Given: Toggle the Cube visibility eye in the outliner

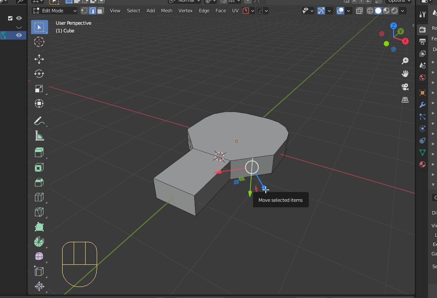Looking at the screenshot, I should [x=18, y=35].
